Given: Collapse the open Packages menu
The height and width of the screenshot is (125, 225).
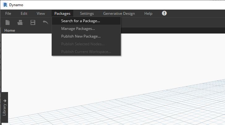Looking at the screenshot, I should tap(62, 14).
